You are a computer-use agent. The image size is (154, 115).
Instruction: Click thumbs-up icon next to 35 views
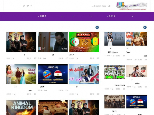tap(78, 94)
